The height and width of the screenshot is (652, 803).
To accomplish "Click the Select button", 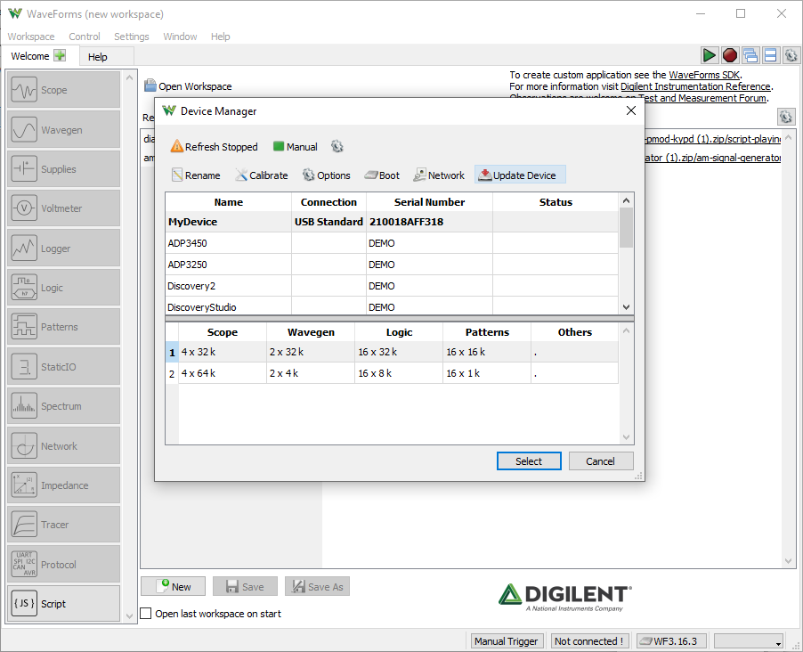I will coord(529,461).
